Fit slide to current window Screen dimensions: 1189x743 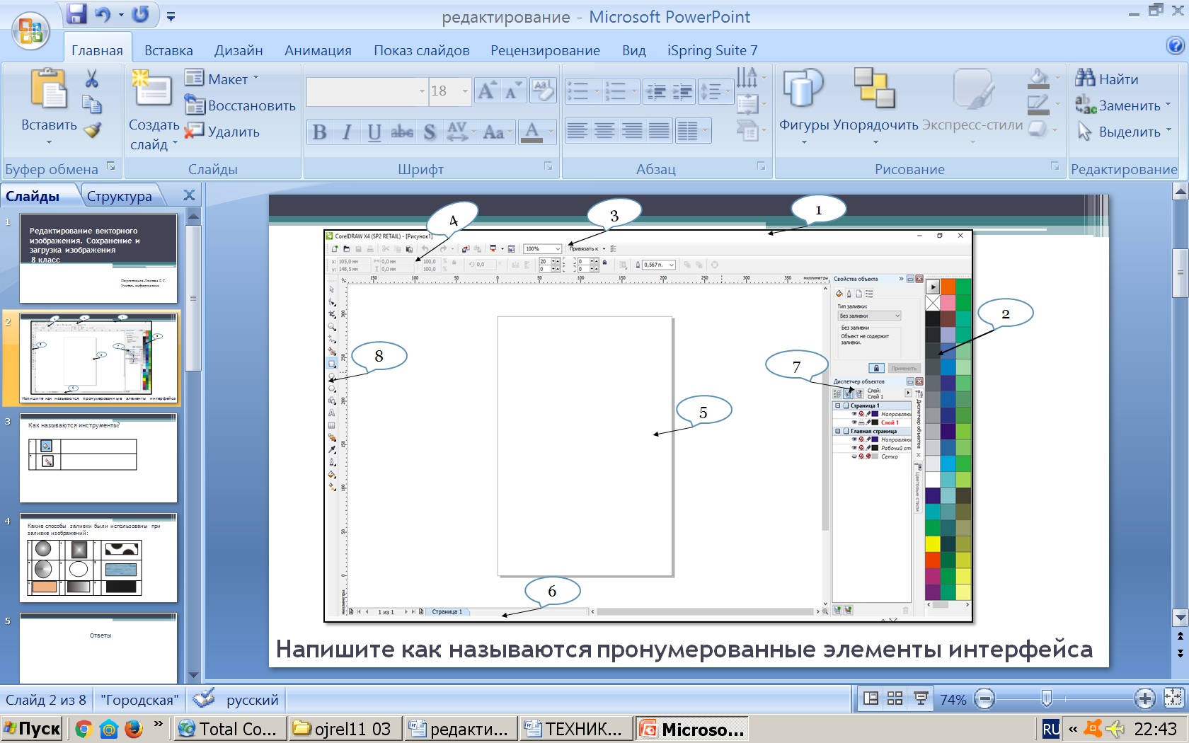pos(1173,698)
